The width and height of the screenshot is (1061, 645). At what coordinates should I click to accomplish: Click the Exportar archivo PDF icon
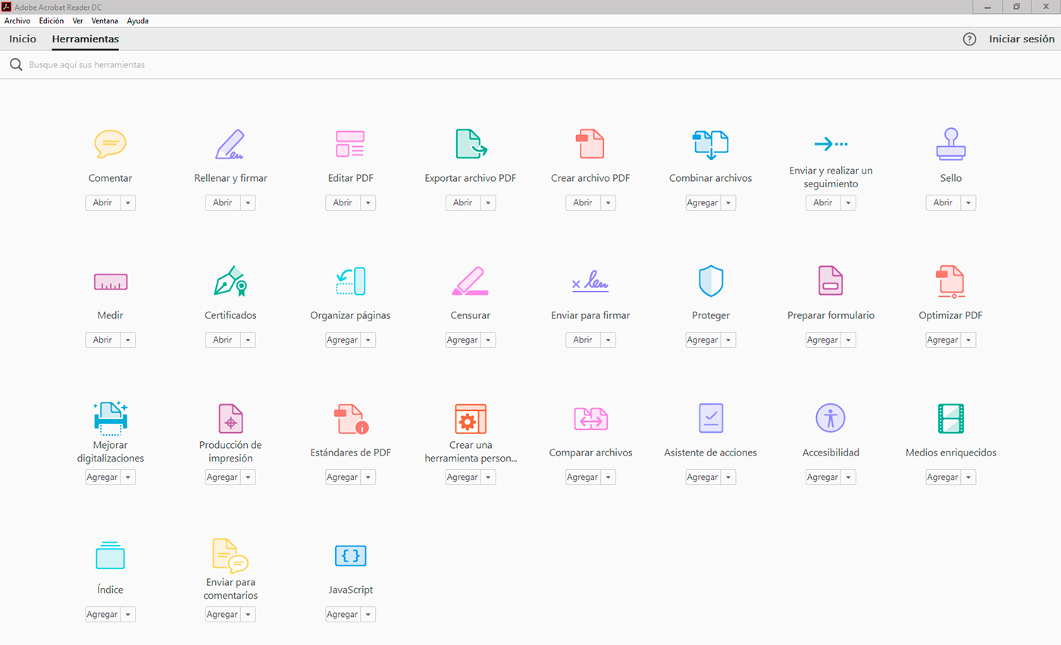coord(471,144)
